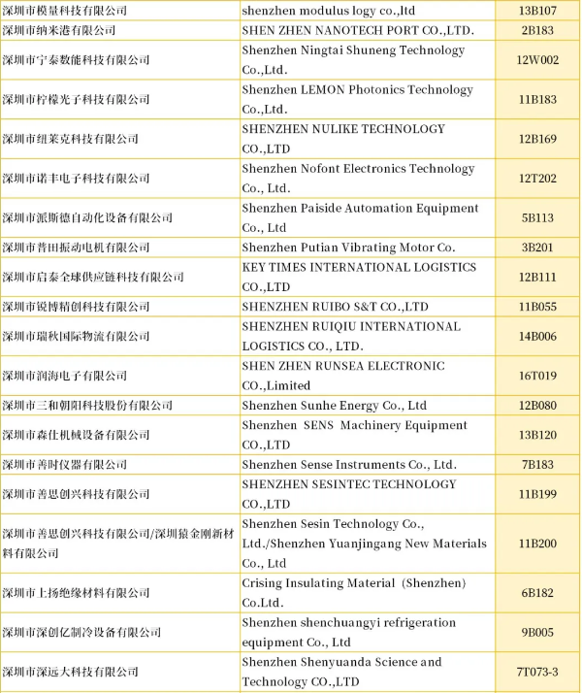Select booth number 3B201
Viewport: 582px width, 693px height.
pos(537,247)
